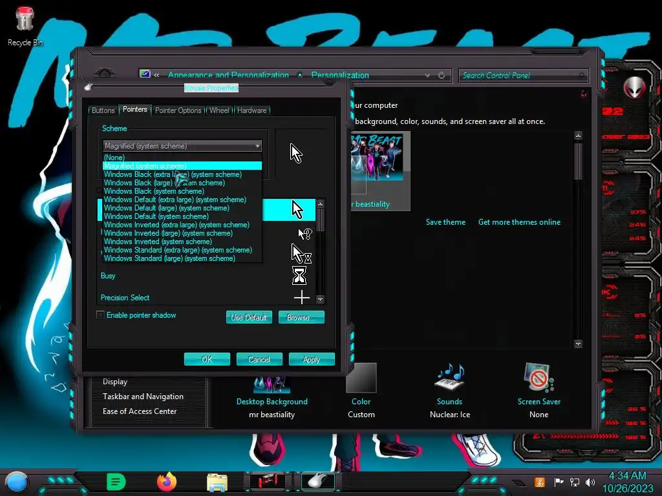Click the Search Control Panel field

(x=522, y=76)
